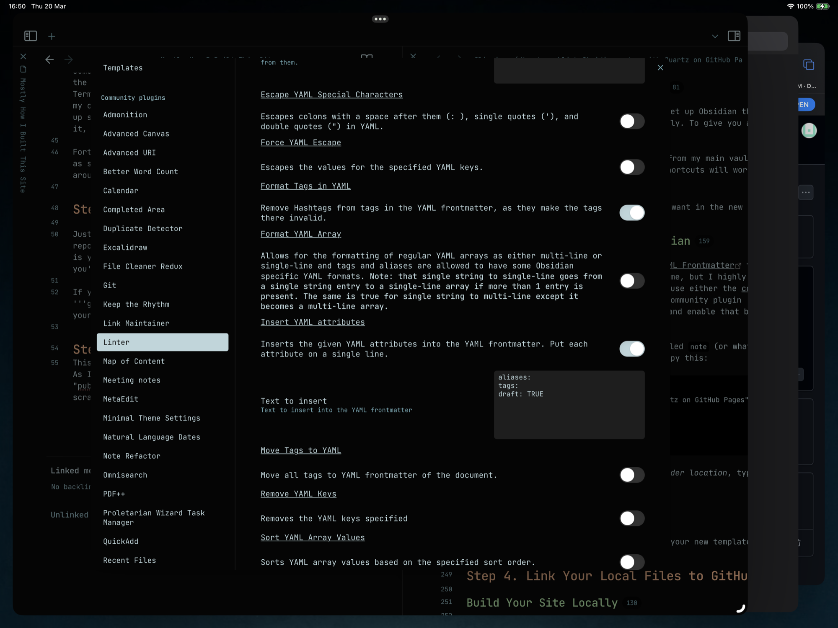Toggle the left sidebar panel icon
This screenshot has height=628, width=838.
pos(31,36)
